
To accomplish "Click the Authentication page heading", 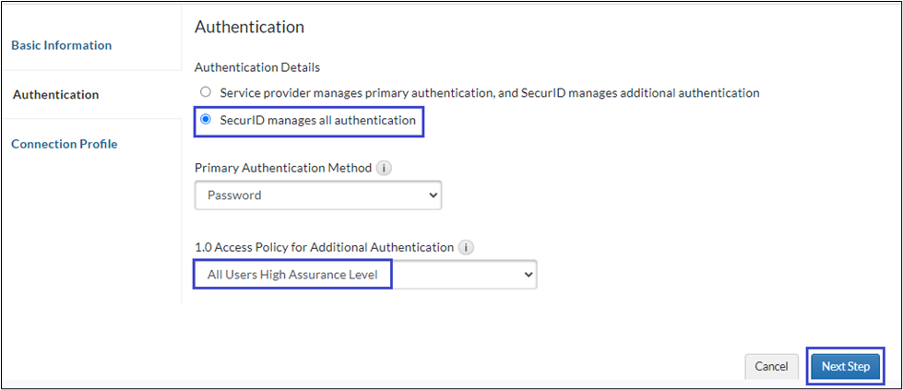I will coord(249,28).
